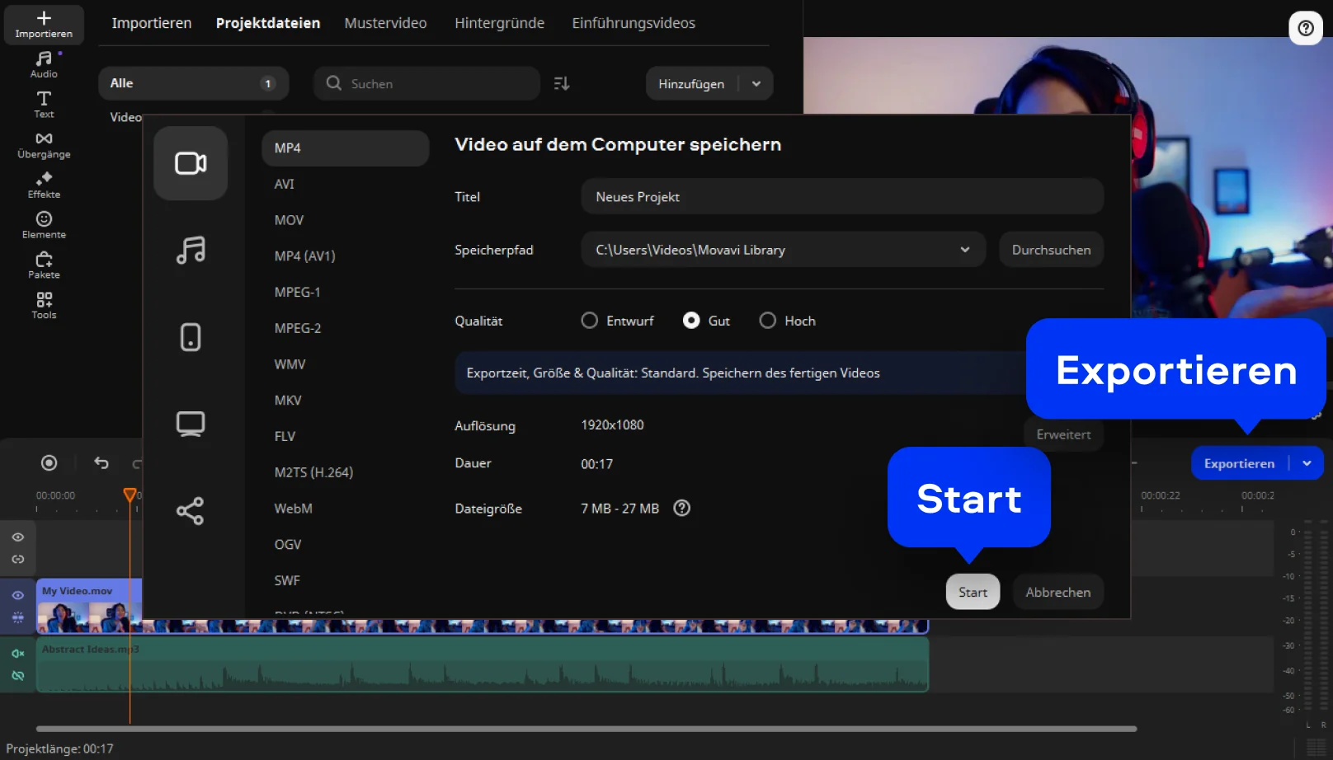This screenshot has width=1333, height=760.
Task: Select the Entwurf quality option
Action: 590,321
